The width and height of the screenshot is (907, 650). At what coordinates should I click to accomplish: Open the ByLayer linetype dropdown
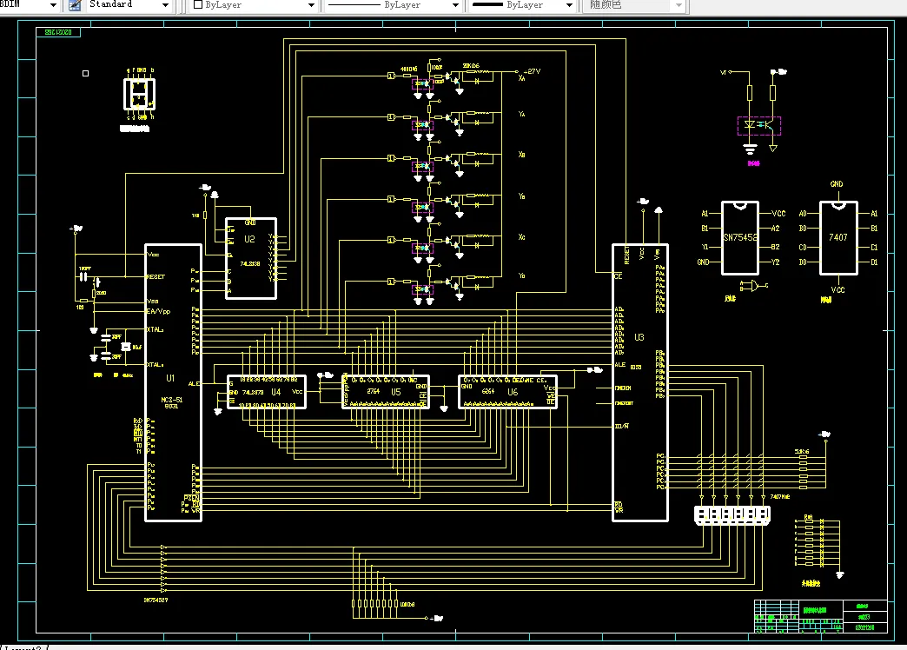tap(456, 5)
